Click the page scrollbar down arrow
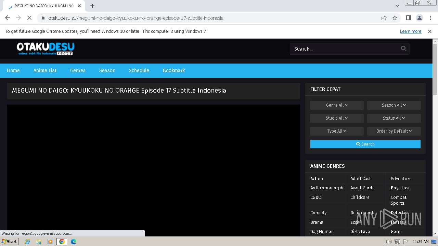 (435, 234)
